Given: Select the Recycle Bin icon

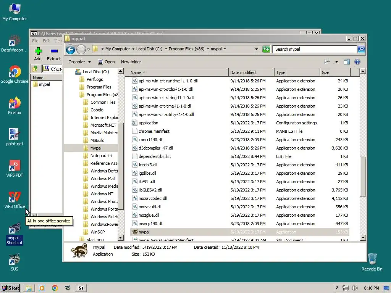Looking at the screenshot, I should 372,262.
